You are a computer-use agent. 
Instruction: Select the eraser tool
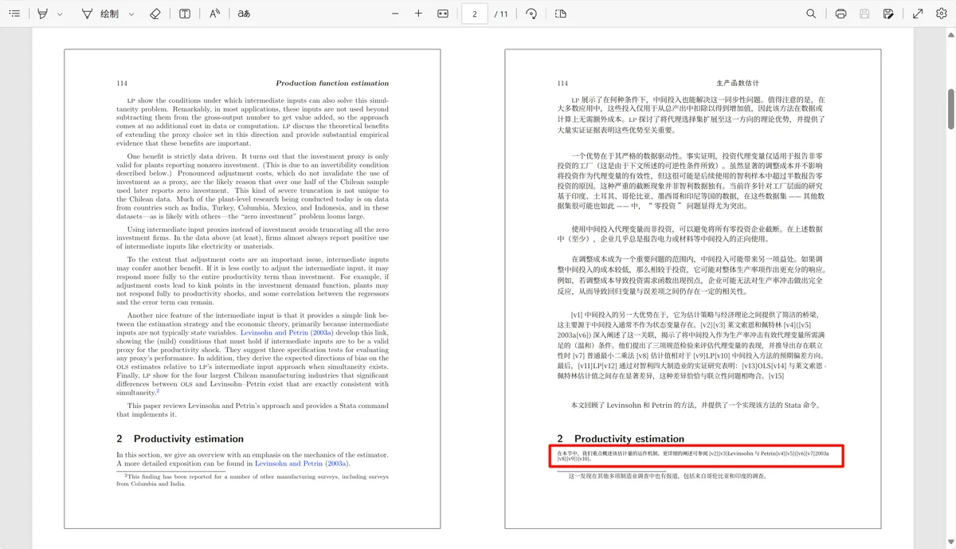155,14
